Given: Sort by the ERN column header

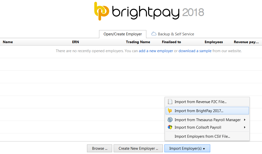Looking at the screenshot, I should [75, 42].
